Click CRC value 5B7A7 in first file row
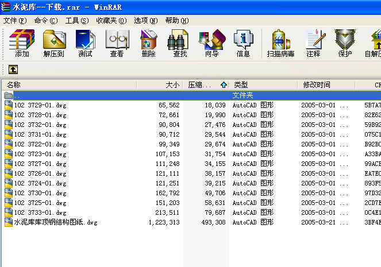The height and width of the screenshot is (267, 381). click(x=372, y=105)
